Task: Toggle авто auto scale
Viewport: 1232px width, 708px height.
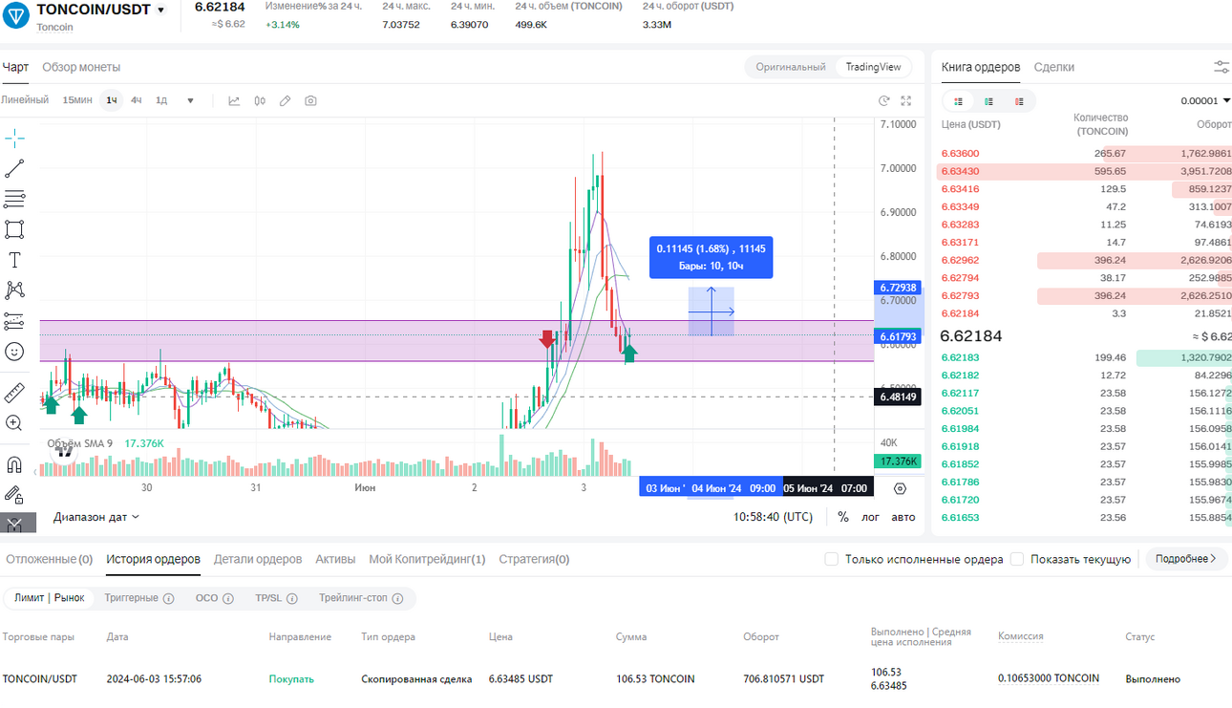Action: [x=903, y=517]
